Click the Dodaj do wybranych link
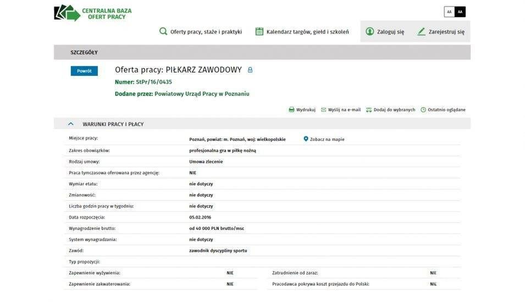525x302 pixels. 394,109
